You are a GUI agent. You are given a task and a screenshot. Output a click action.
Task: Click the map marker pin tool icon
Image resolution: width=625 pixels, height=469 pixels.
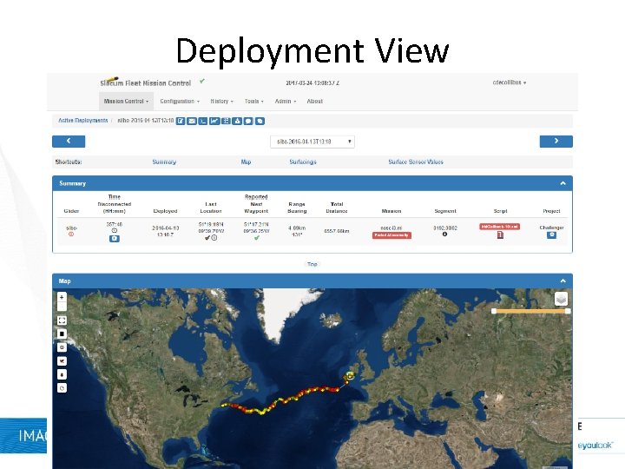pyautogui.click(x=62, y=374)
